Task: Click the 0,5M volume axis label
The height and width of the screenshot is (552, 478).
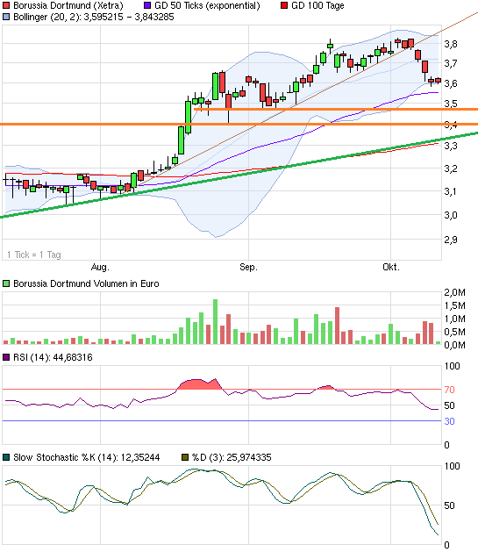Action: point(454,332)
